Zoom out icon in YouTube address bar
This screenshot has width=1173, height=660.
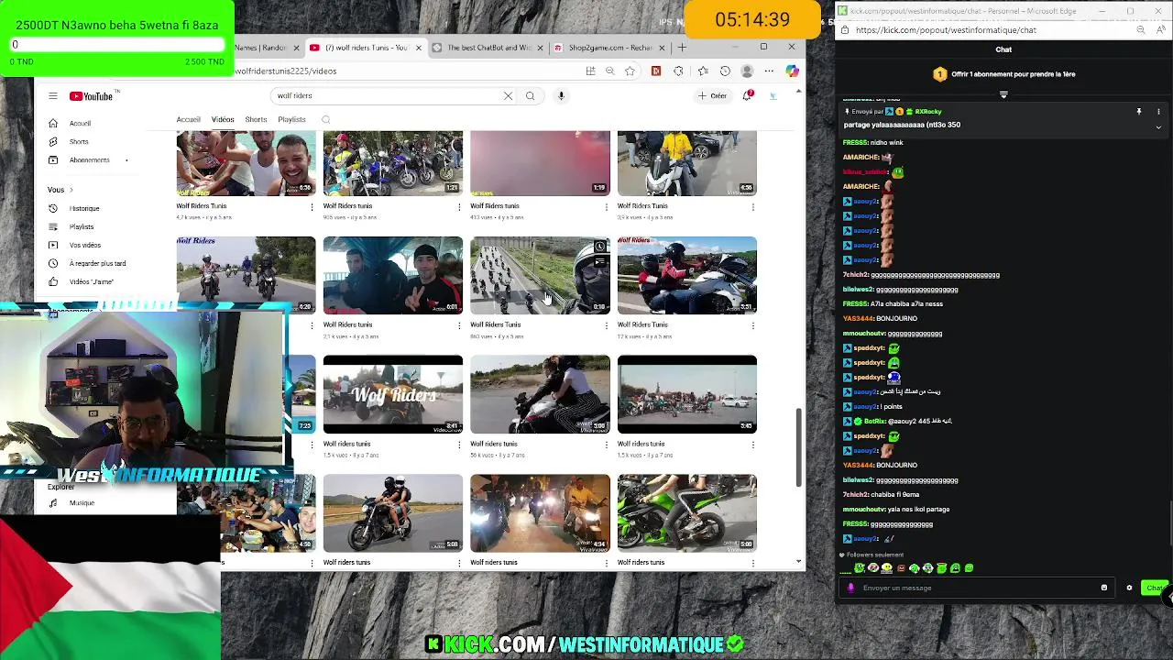click(x=609, y=71)
